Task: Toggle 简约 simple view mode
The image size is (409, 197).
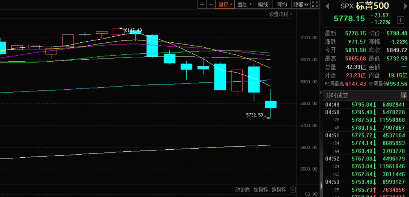Action: pyautogui.click(x=282, y=5)
